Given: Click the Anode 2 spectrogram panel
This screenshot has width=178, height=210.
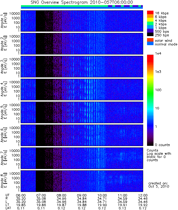Looking at the screenshot, I should [82, 44].
